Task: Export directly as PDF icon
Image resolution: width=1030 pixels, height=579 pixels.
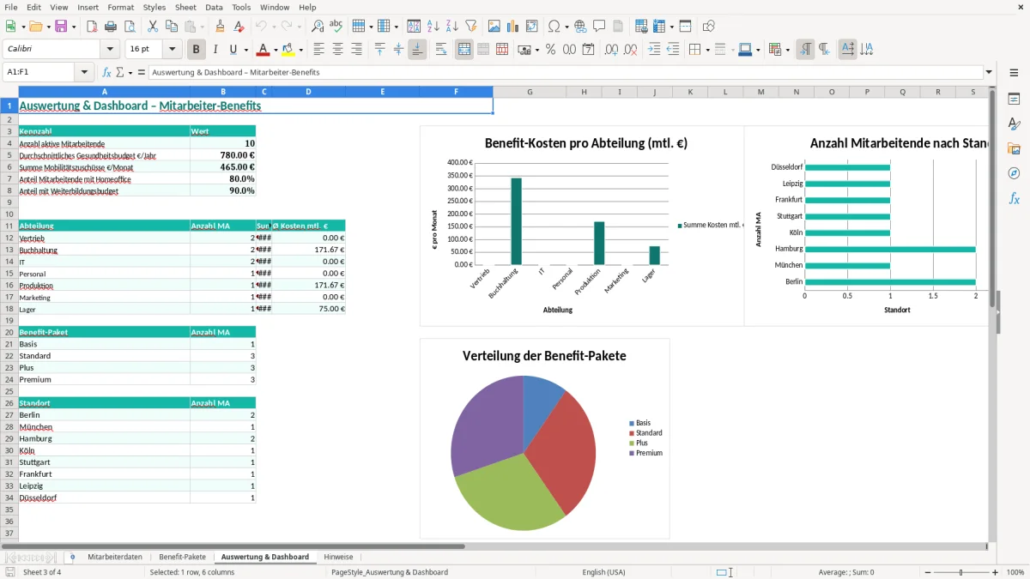Action: (x=92, y=27)
